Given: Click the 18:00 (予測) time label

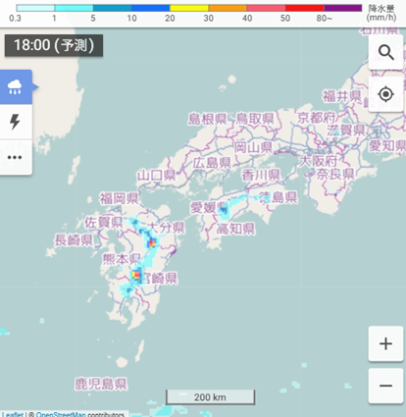Looking at the screenshot, I should 54,45.
